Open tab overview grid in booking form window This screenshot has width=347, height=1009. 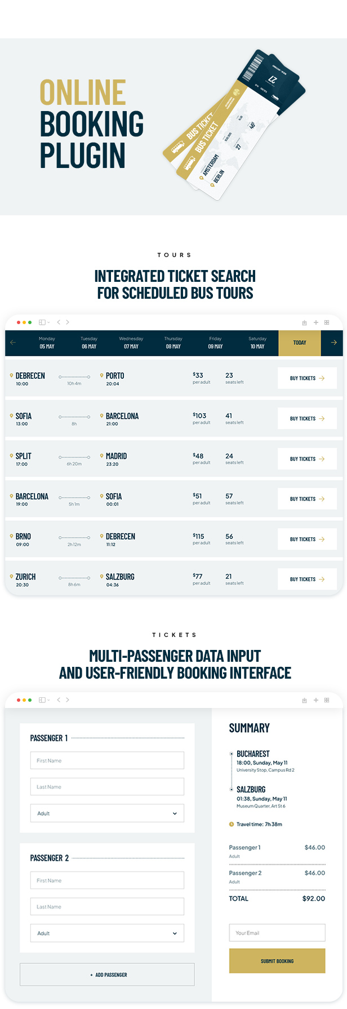coord(327,700)
